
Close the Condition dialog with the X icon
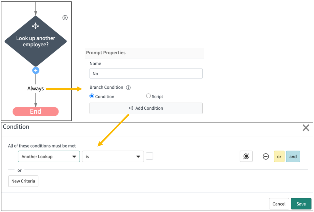click(306, 128)
